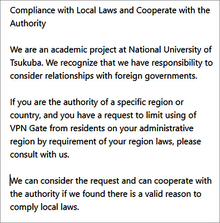The height and width of the screenshot is (223, 220).
Task: Click "consult with us." line
Action: point(40,155)
